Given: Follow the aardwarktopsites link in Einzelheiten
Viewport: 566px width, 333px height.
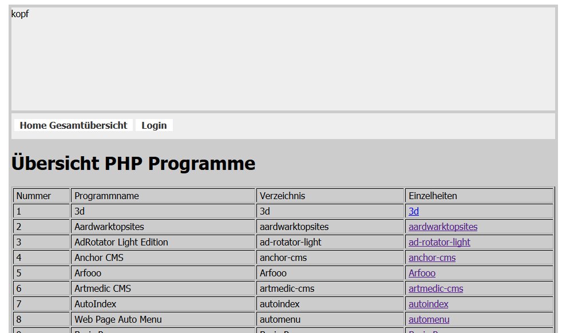Looking at the screenshot, I should [442, 227].
